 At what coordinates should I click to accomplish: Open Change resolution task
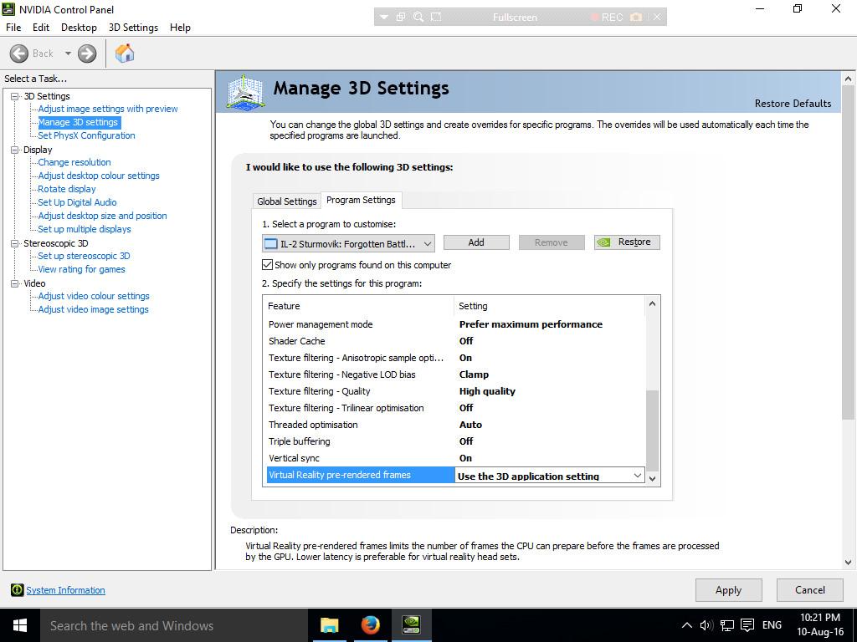point(74,162)
